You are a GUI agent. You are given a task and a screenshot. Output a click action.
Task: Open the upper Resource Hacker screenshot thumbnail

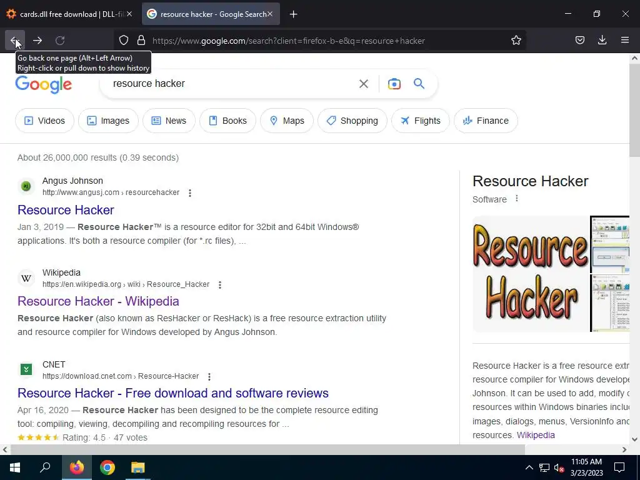tap(610, 244)
